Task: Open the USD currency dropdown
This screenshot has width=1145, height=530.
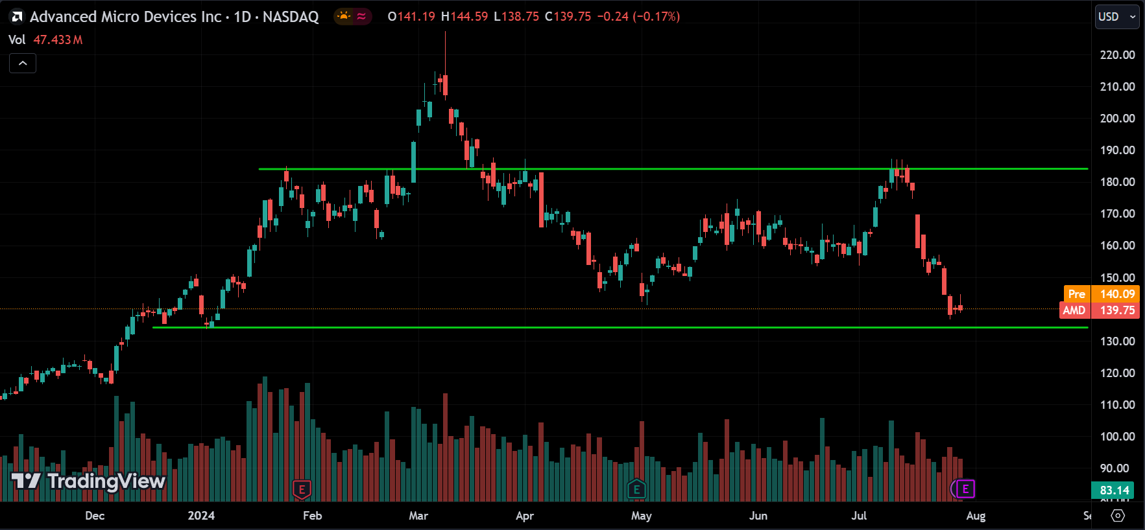Action: coord(1117,17)
